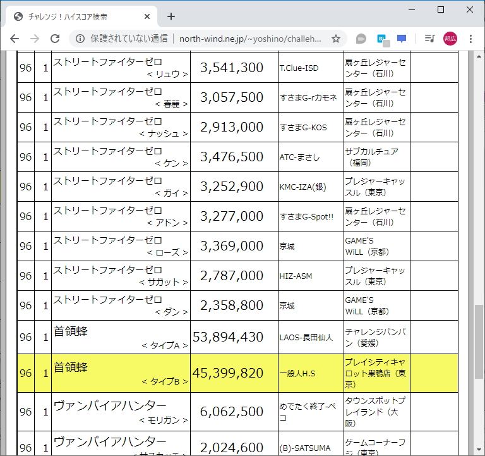Image resolution: width=485 pixels, height=456 pixels.
Task: Open media controls icon in toolbar
Action: pyautogui.click(x=429, y=39)
